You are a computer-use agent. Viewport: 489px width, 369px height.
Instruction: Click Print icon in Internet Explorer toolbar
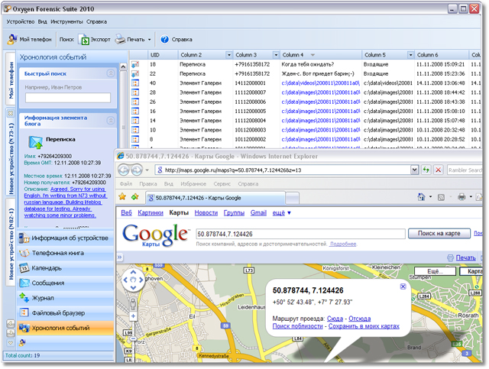pos(461,197)
